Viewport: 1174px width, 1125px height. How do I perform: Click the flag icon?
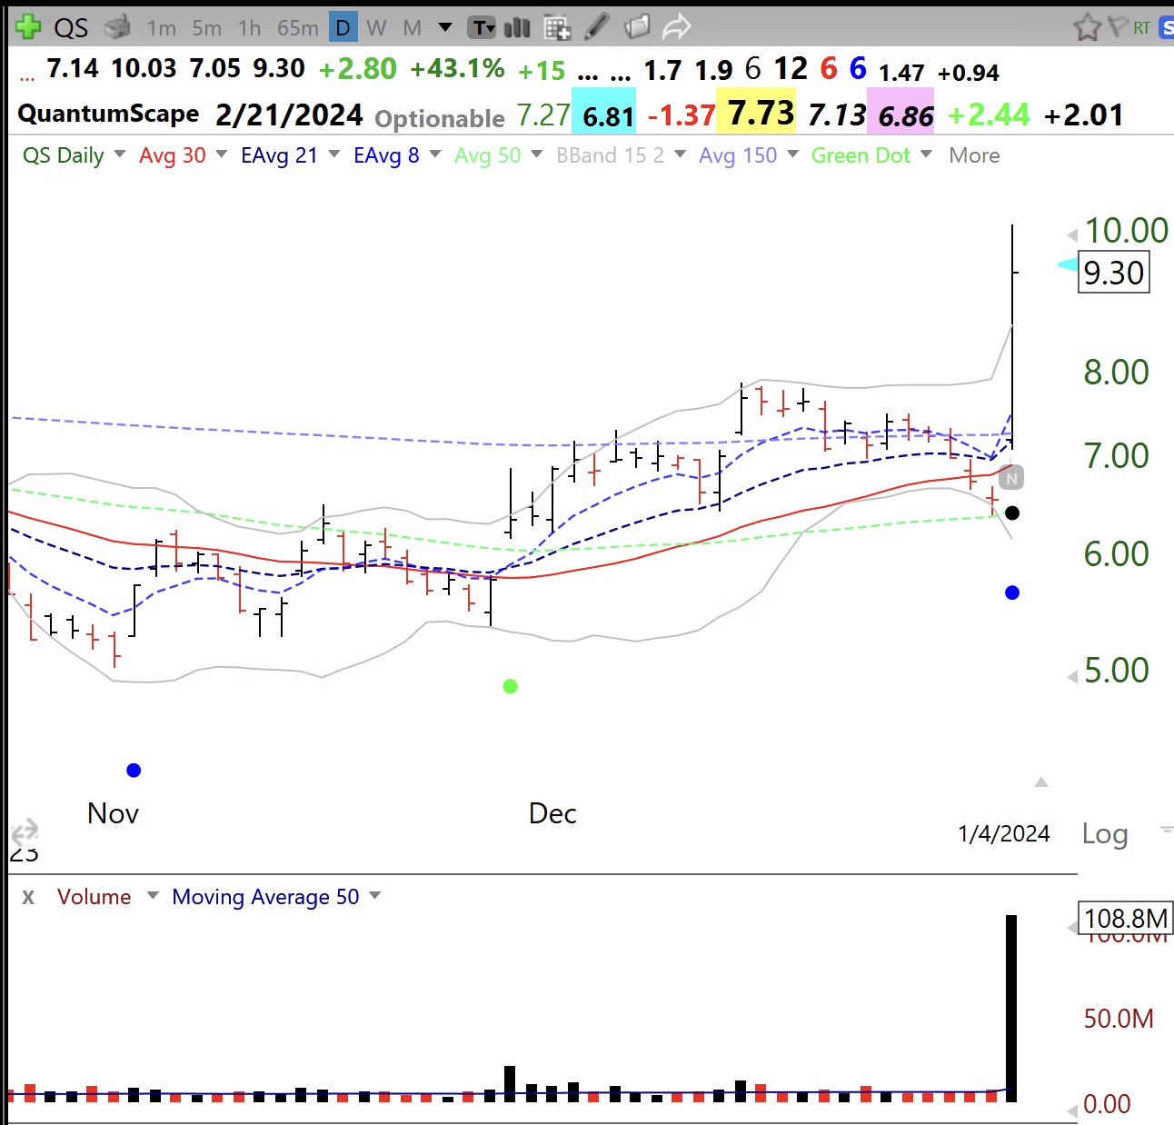click(1117, 26)
